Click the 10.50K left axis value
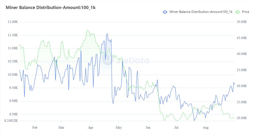254x135 pixels. click(x=13, y=61)
